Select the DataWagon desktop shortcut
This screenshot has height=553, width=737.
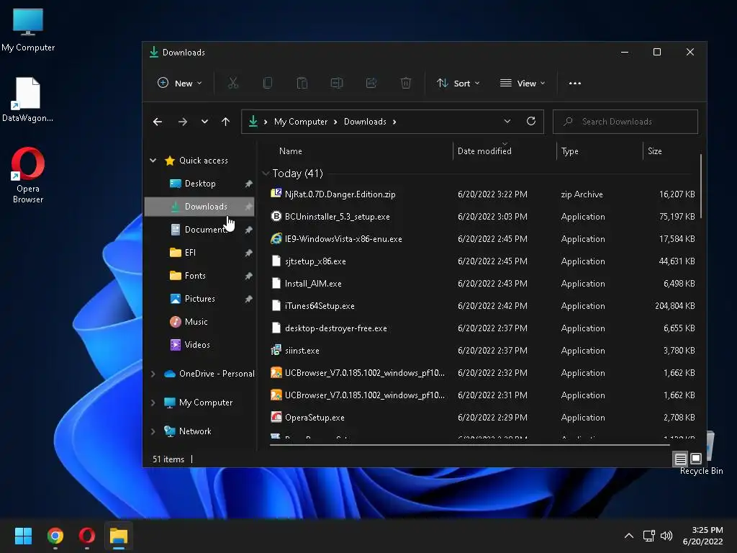point(28,99)
